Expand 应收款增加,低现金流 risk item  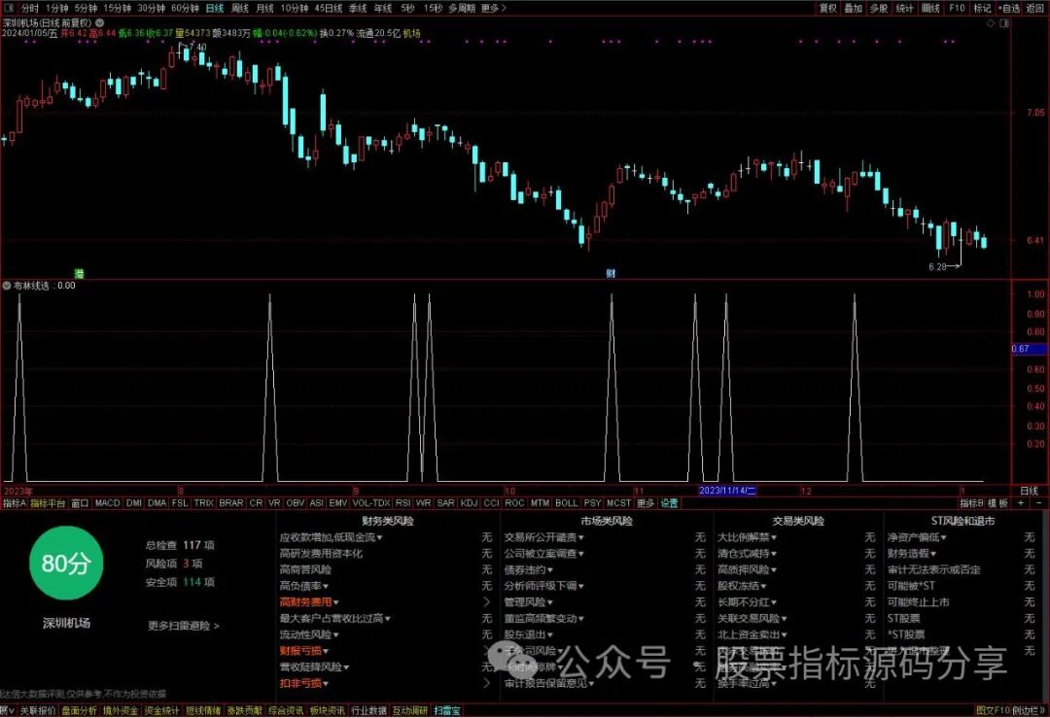tap(331, 537)
